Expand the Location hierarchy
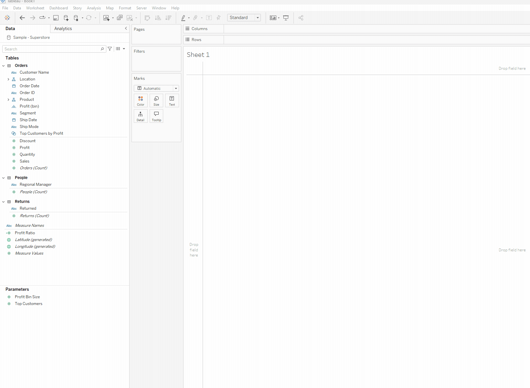 tap(8, 79)
